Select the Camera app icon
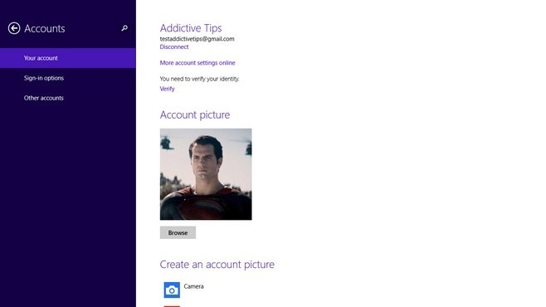 172,290
